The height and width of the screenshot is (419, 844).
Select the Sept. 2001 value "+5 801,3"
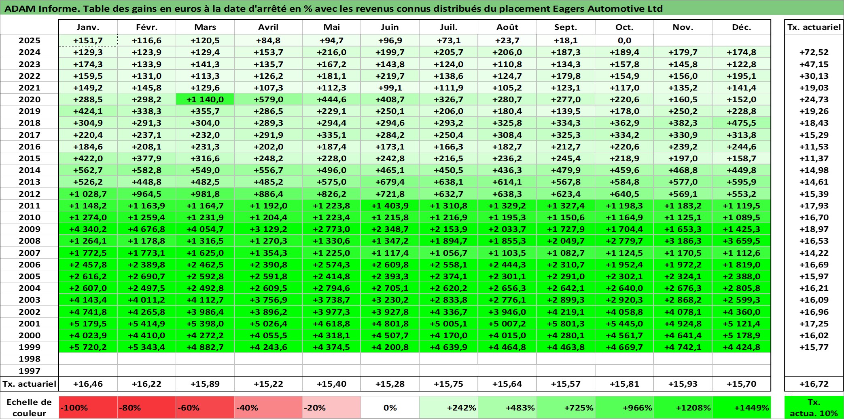click(x=566, y=324)
